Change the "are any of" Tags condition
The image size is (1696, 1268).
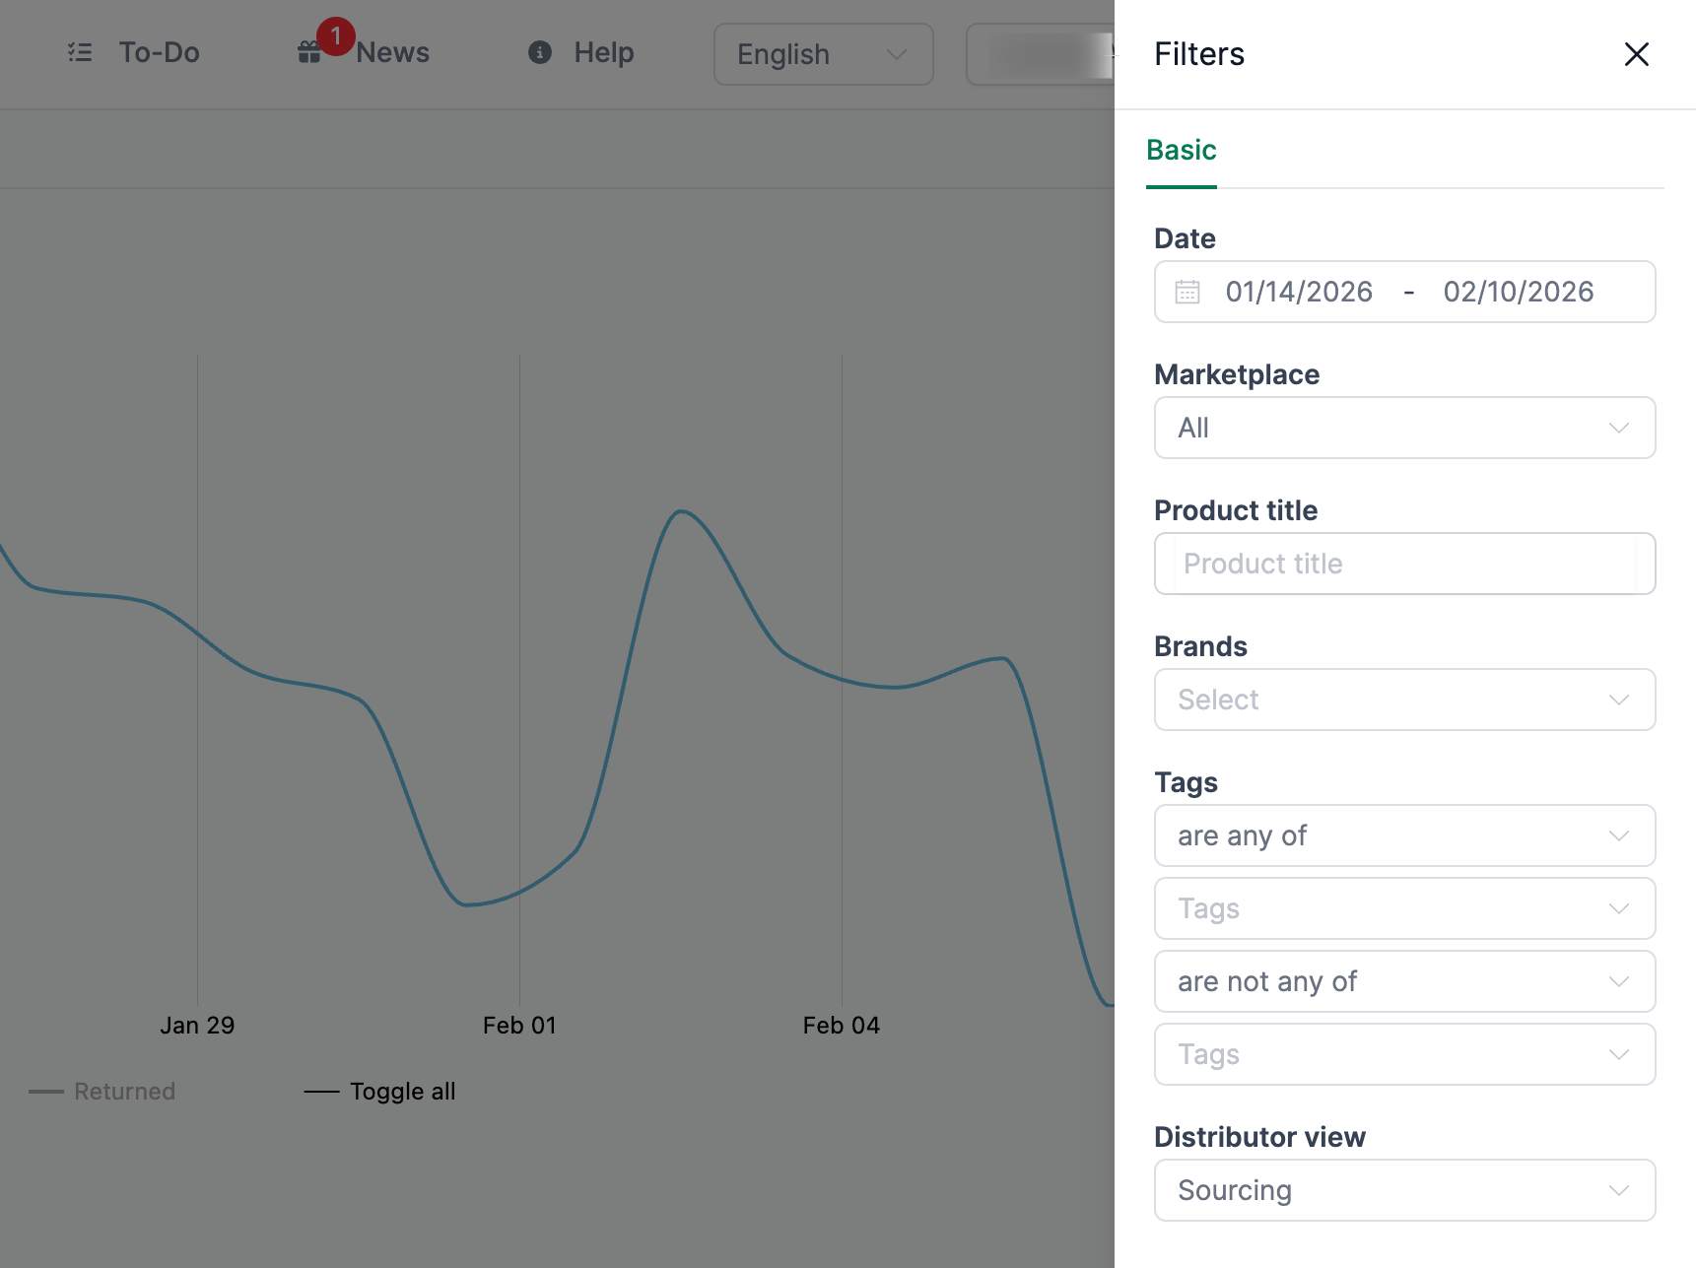[1403, 835]
